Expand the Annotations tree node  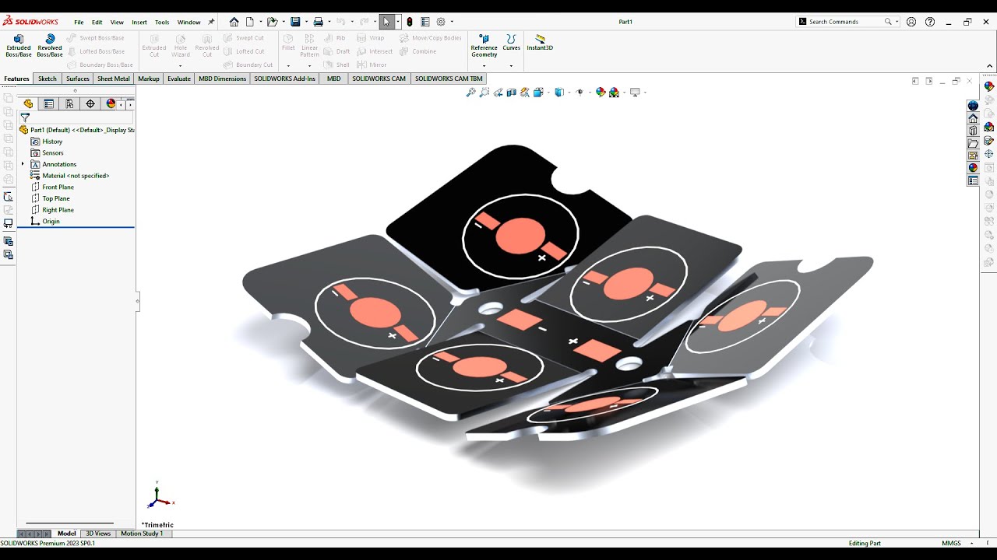pos(23,164)
